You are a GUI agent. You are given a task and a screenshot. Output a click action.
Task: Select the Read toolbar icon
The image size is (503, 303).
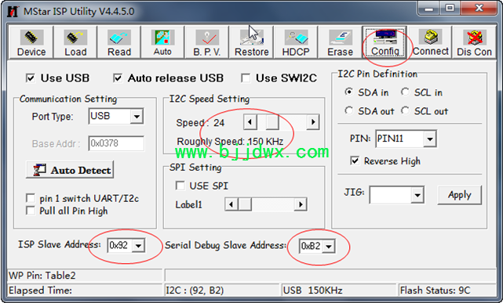(x=119, y=38)
